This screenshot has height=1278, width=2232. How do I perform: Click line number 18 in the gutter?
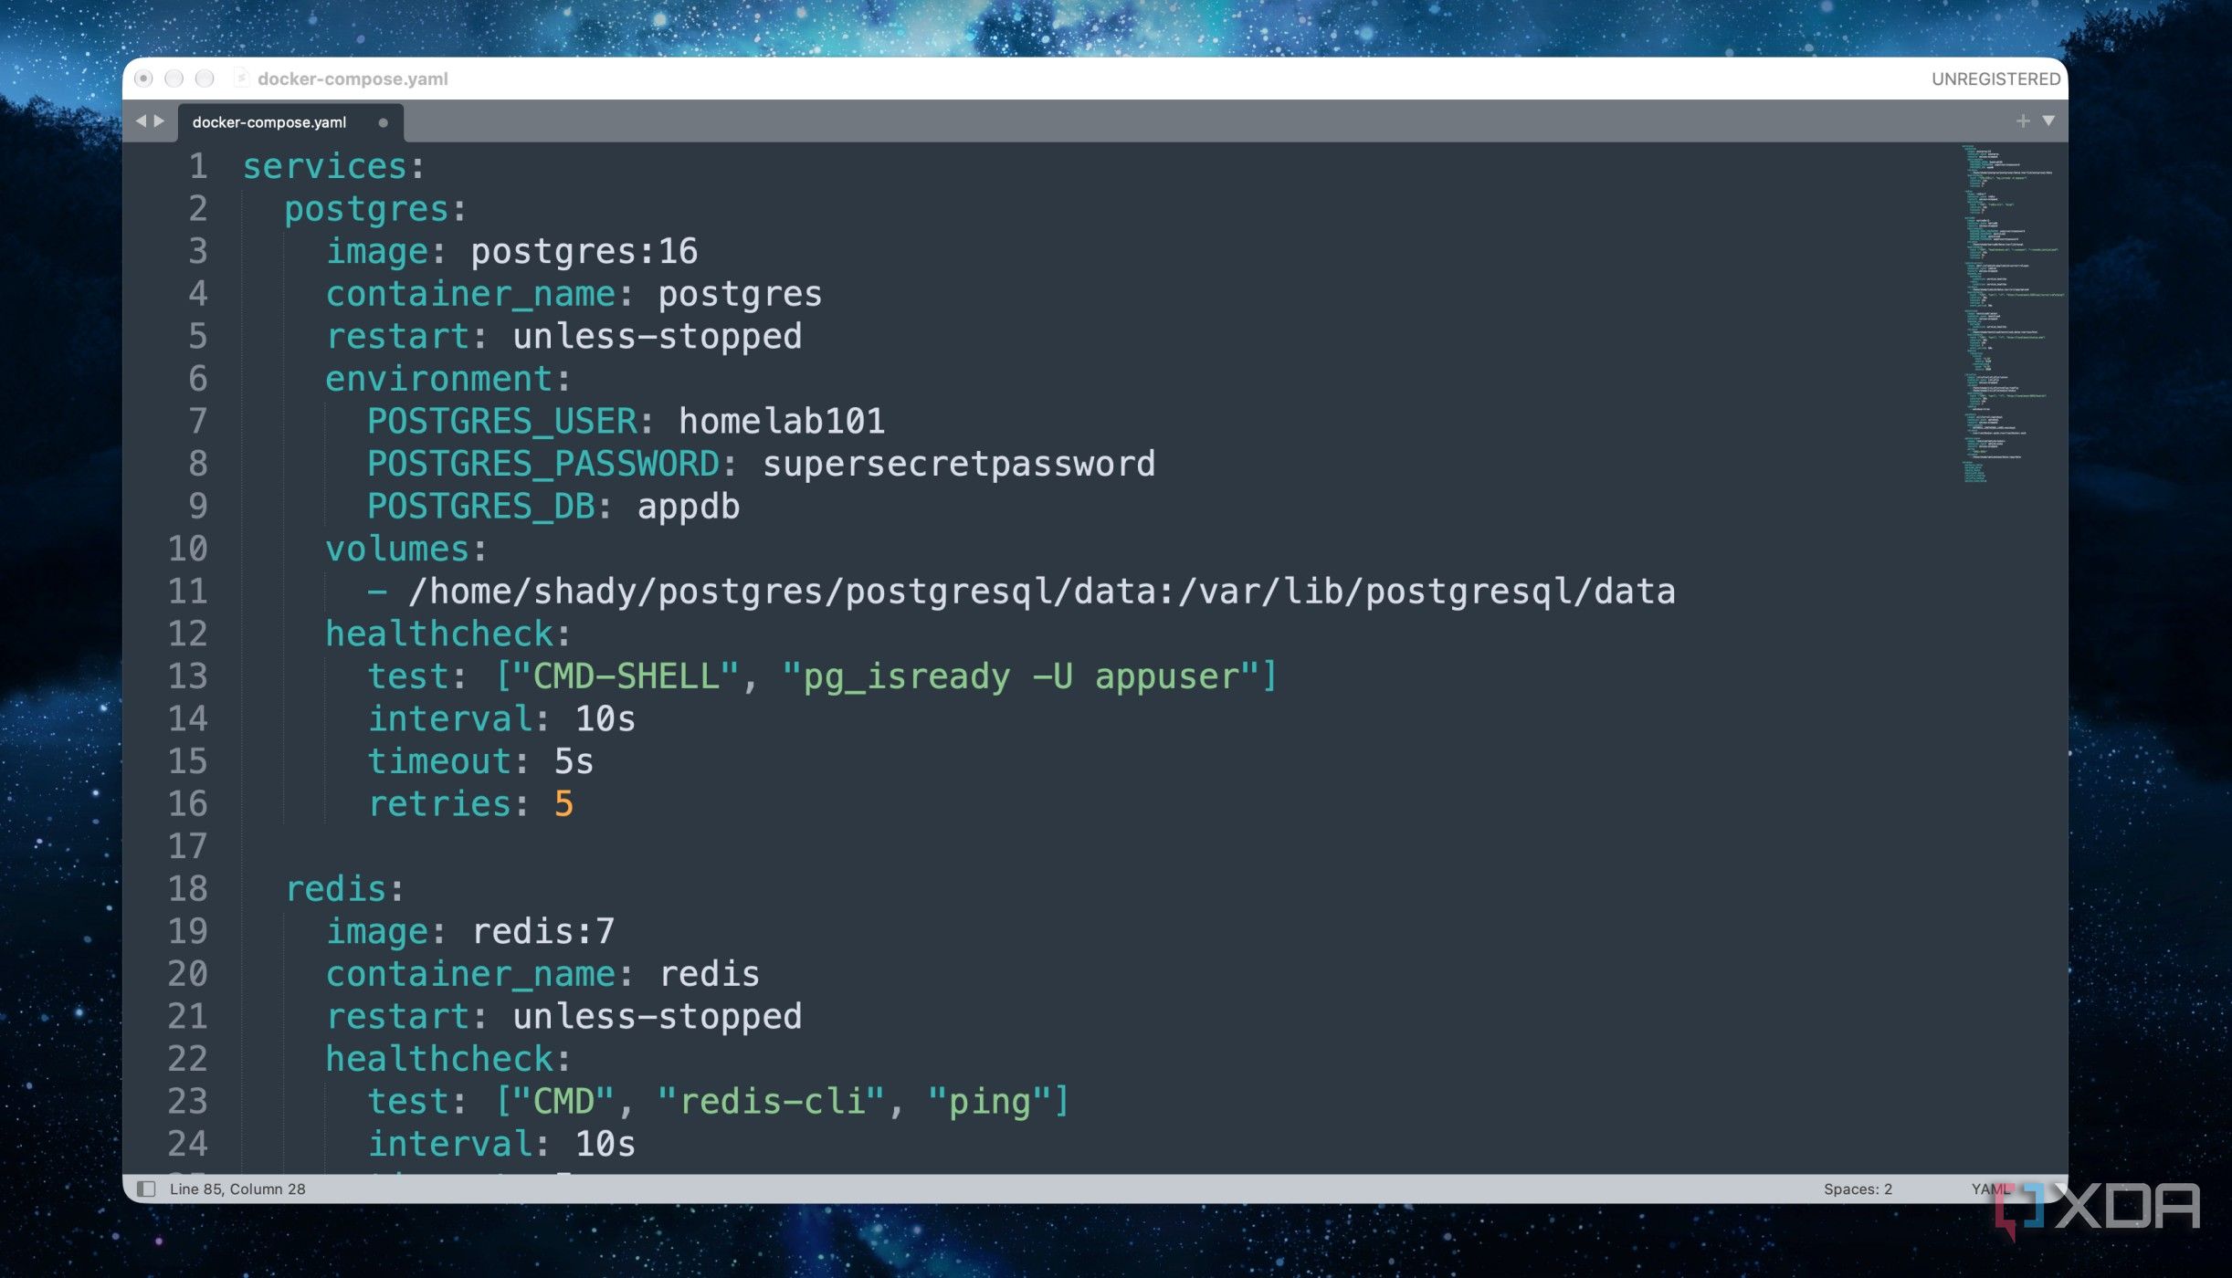click(187, 888)
